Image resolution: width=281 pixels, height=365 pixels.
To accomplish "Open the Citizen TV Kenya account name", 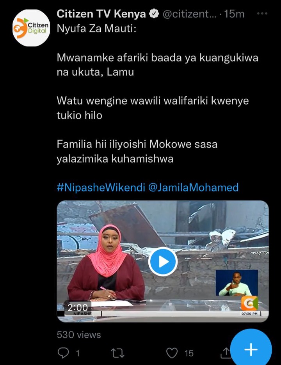I will pos(101,14).
